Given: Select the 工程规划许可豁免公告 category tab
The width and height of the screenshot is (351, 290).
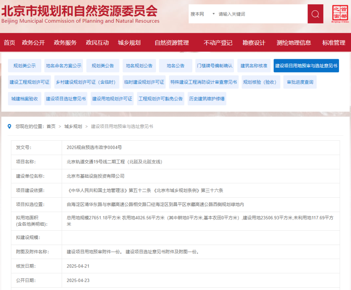Looking at the screenshot, I should pos(161,98).
